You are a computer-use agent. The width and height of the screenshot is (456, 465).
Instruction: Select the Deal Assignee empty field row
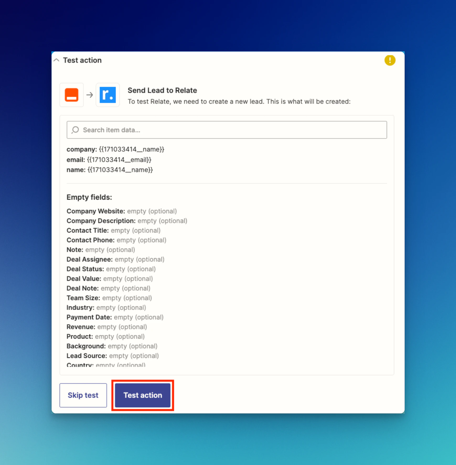pyautogui.click(x=115, y=259)
